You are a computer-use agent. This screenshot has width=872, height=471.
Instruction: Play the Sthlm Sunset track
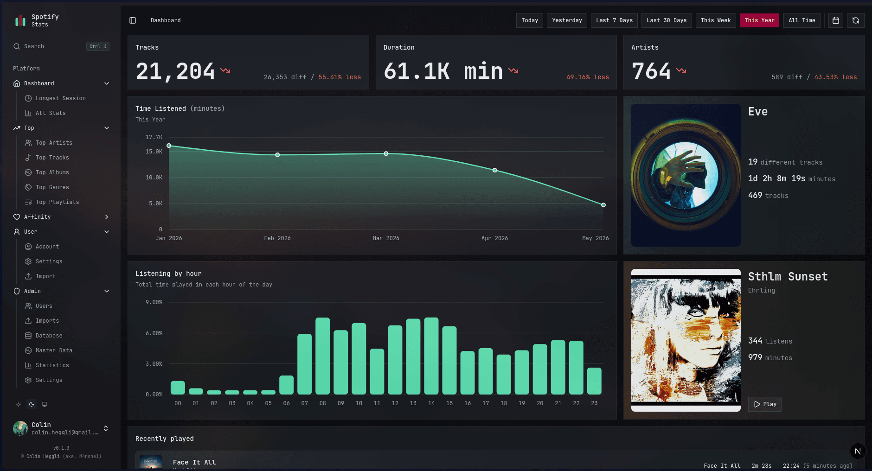(x=765, y=404)
